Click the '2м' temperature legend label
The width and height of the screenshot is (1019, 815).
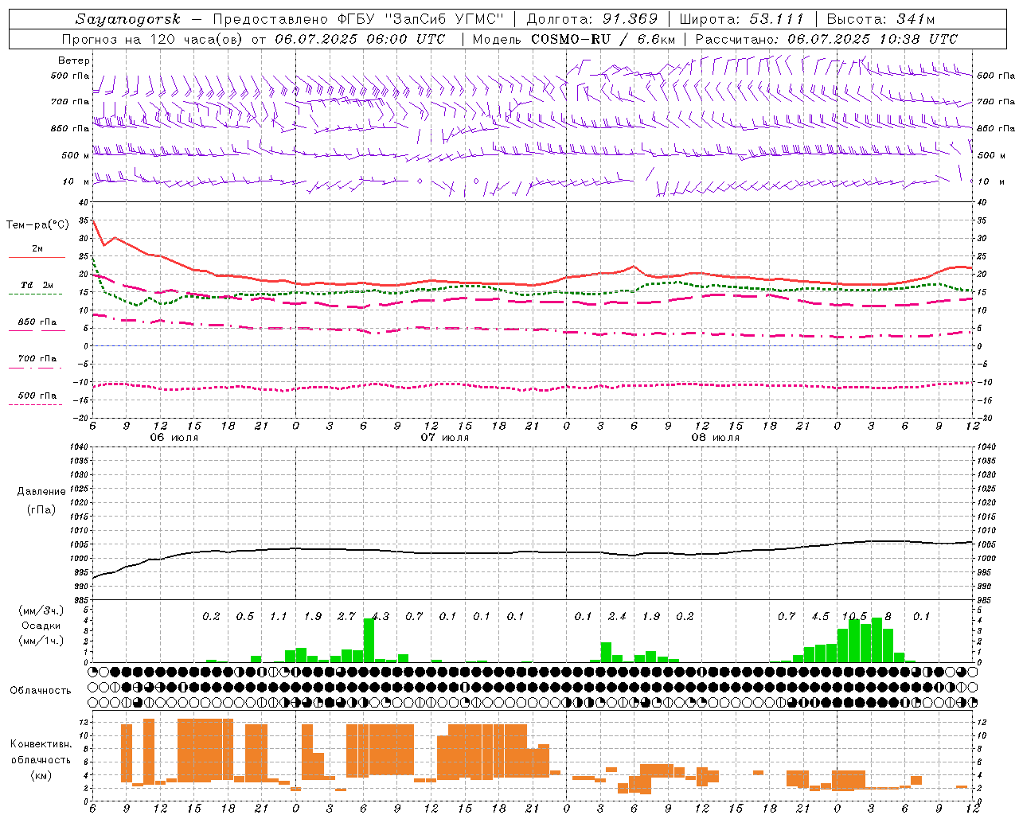[x=37, y=248]
